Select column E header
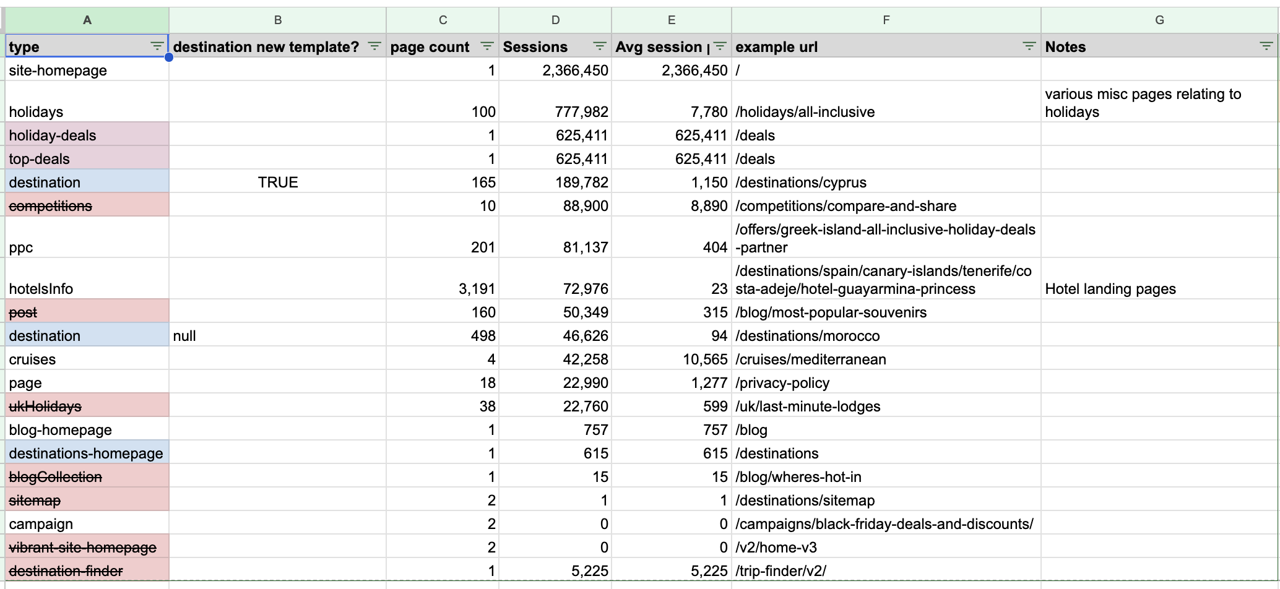This screenshot has width=1280, height=589. pos(672,20)
